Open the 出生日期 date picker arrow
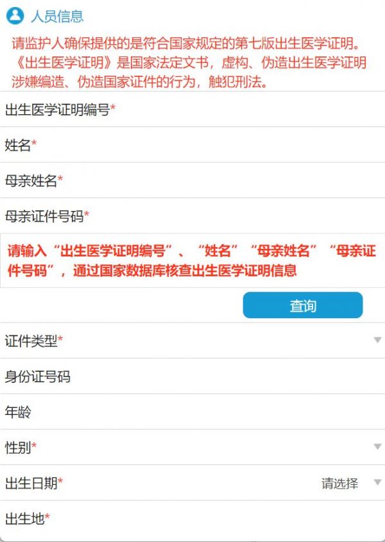This screenshot has width=385, height=542. (377, 482)
